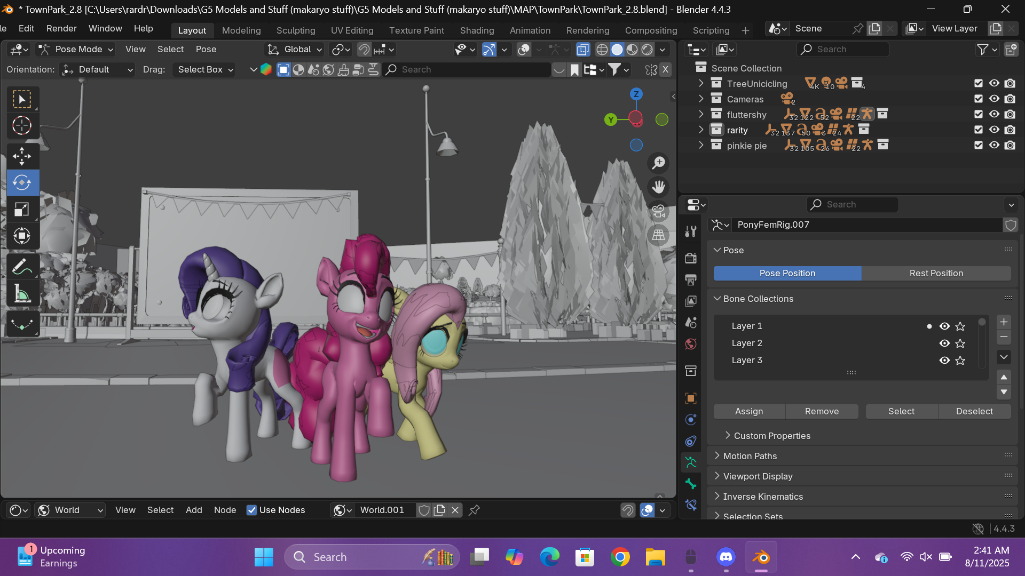Screen dimensions: 1025x576
Task: Open the Bone Constraints properties tab
Action: tap(691, 505)
